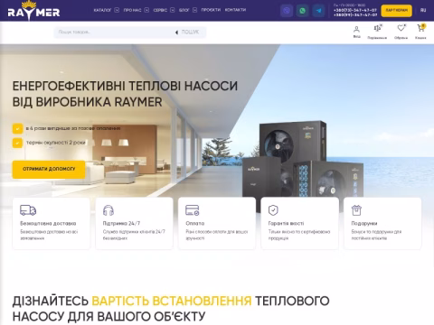Click the Raymer logo
Image resolution: width=434 pixels, height=325 pixels.
click(x=33, y=10)
